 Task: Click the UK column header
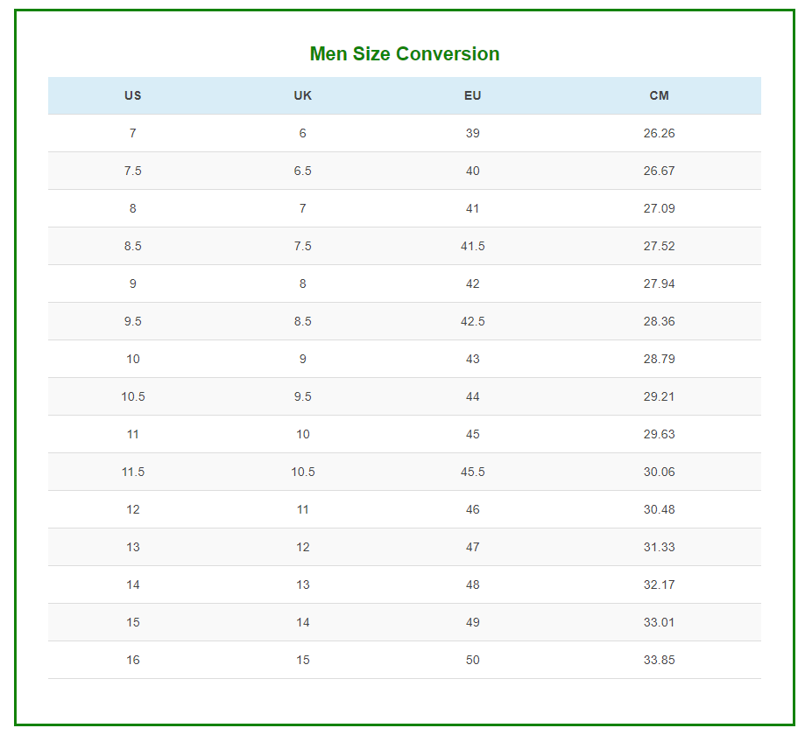pyautogui.click(x=303, y=95)
